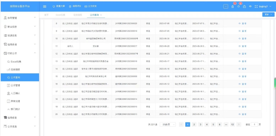View the record in row 8
This screenshot has height=136, width=276.
[243, 23]
